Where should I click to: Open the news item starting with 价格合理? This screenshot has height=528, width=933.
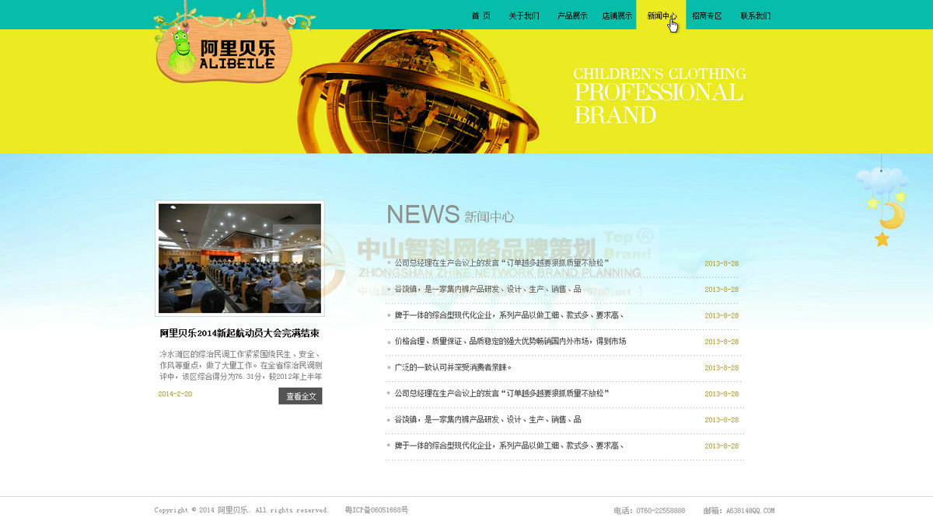pyautogui.click(x=510, y=342)
